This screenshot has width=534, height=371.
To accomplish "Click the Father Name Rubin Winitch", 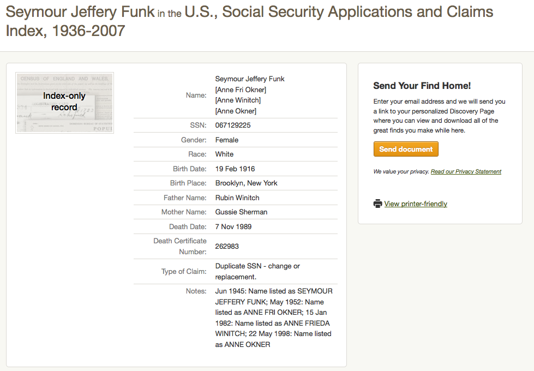I will (237, 198).
